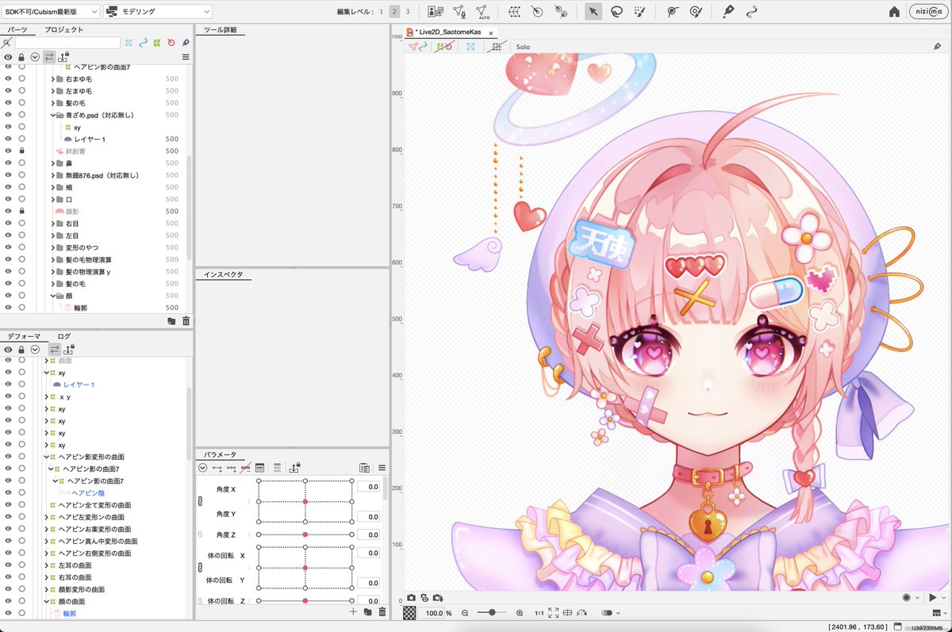
Task: Enable Solo display mode
Action: pos(524,46)
